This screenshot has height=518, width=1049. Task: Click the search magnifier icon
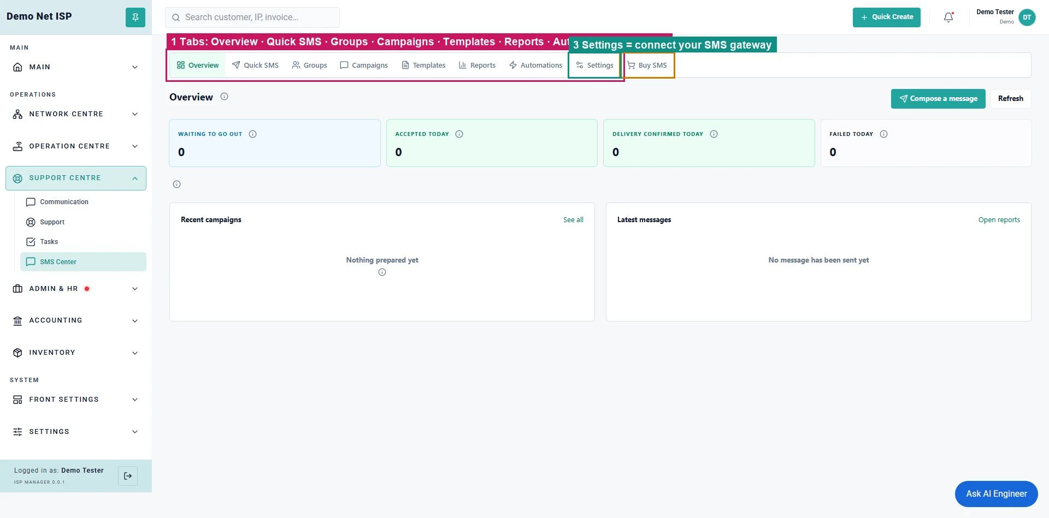176,17
